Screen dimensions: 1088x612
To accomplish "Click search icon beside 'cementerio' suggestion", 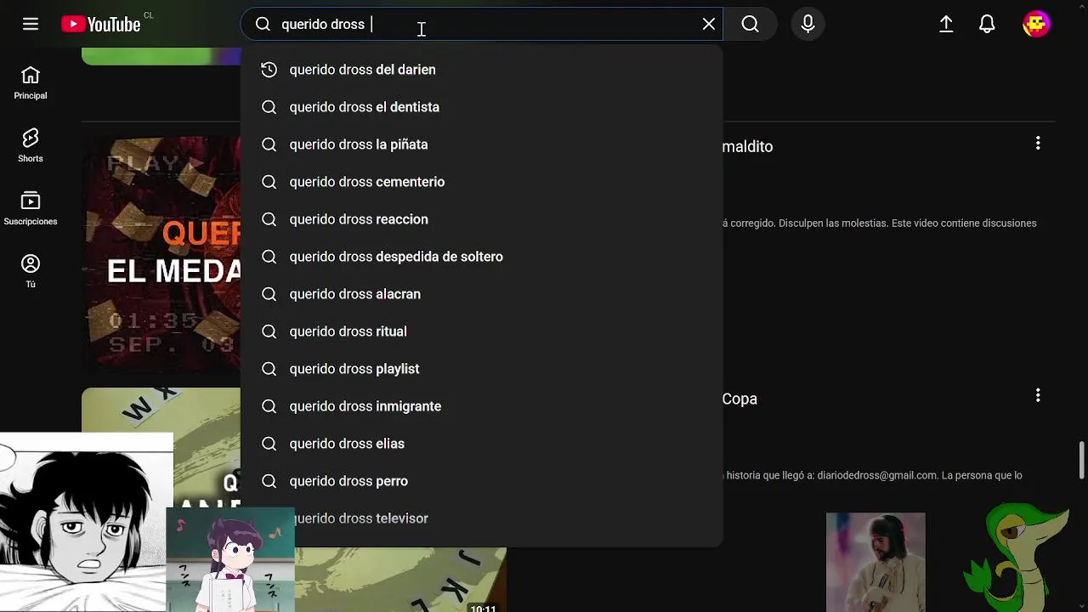I will tap(269, 182).
